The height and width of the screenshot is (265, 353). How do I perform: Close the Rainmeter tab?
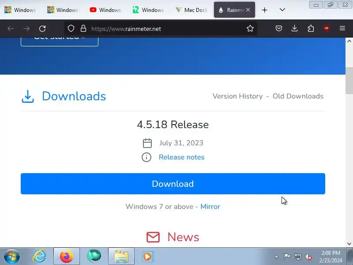[248, 10]
